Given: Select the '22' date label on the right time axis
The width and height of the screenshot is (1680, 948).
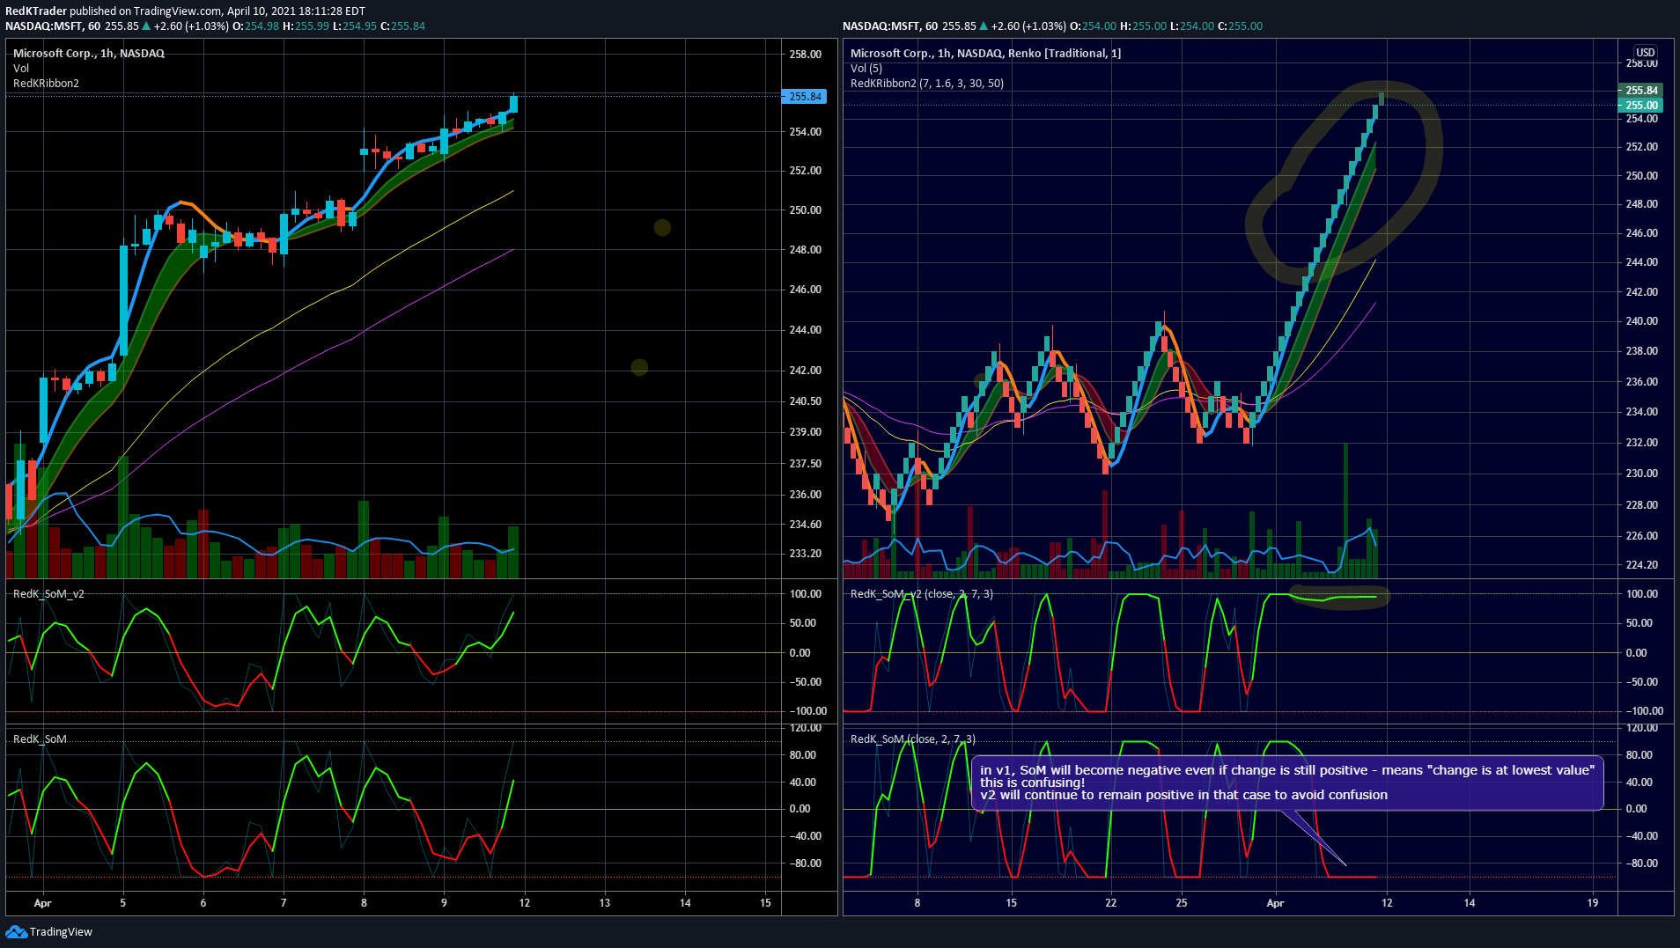Looking at the screenshot, I should click(x=1110, y=903).
